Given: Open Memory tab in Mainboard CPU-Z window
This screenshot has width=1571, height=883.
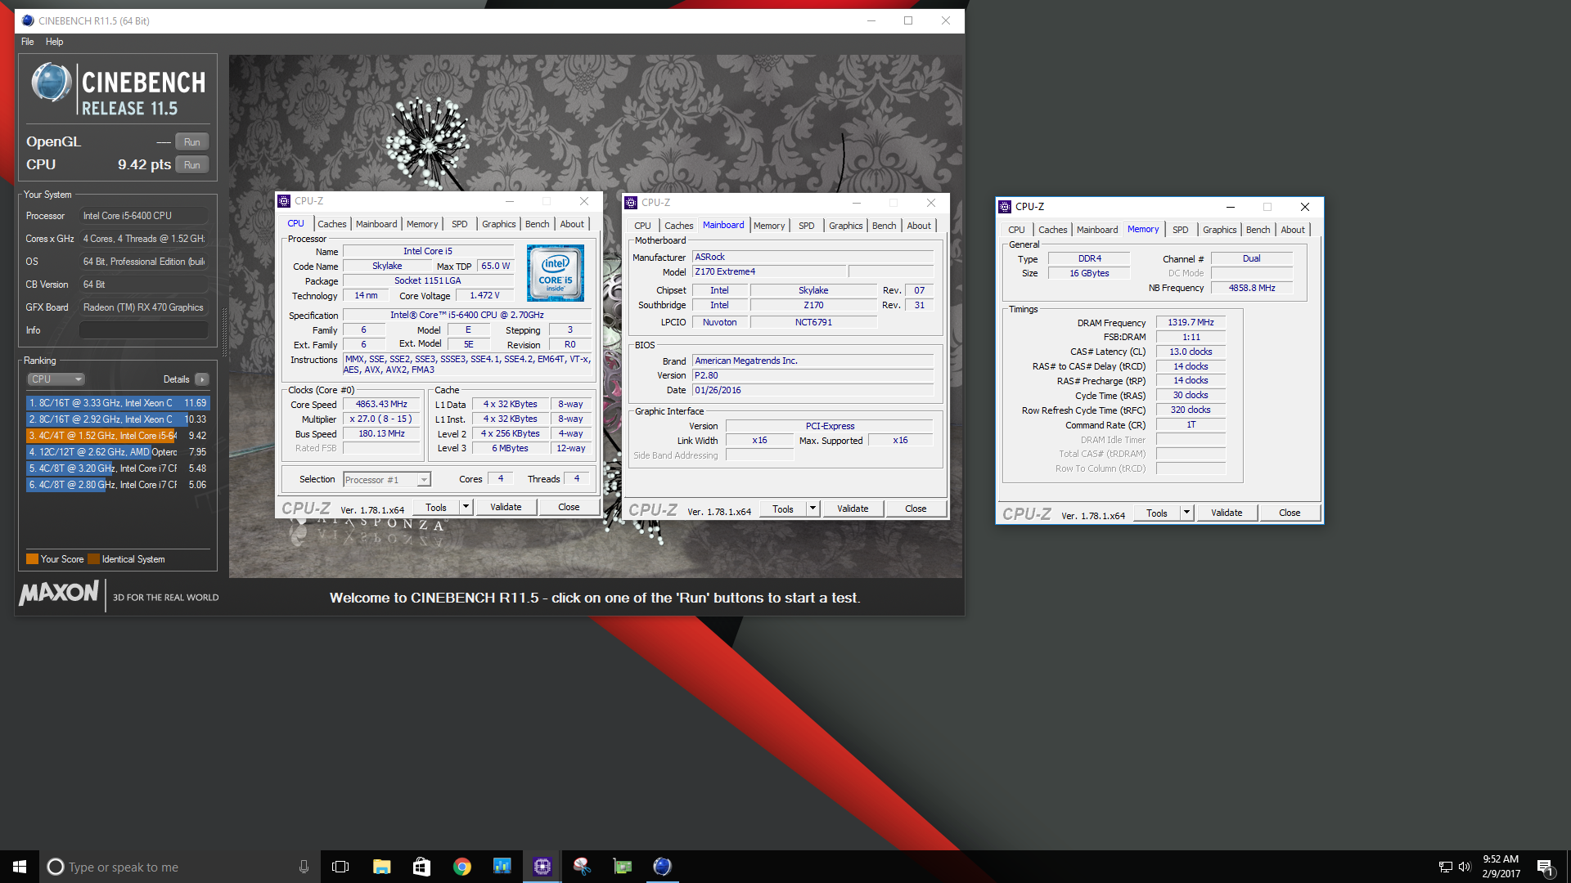Looking at the screenshot, I should coord(769,226).
